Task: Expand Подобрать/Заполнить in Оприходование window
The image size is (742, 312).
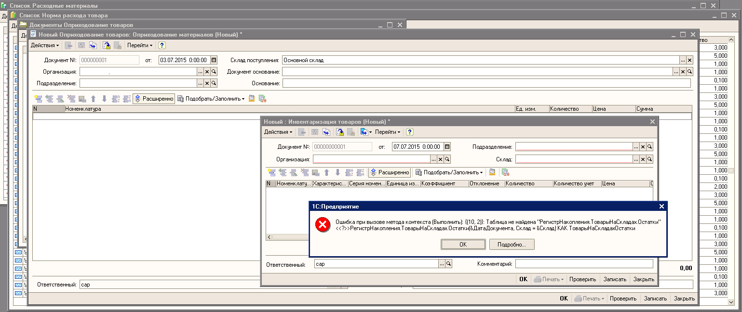Action: [210, 99]
